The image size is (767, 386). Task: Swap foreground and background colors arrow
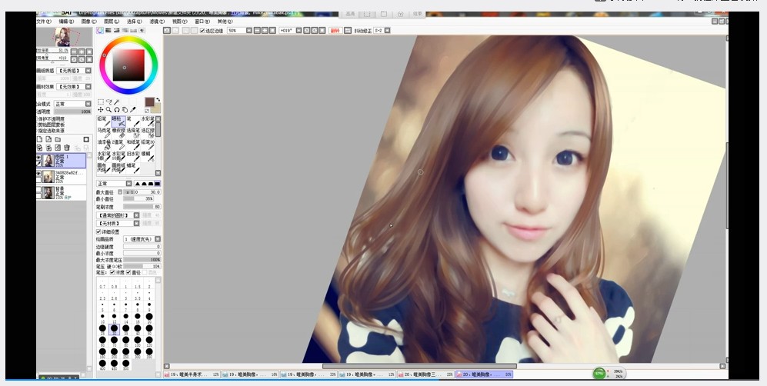tap(158, 100)
